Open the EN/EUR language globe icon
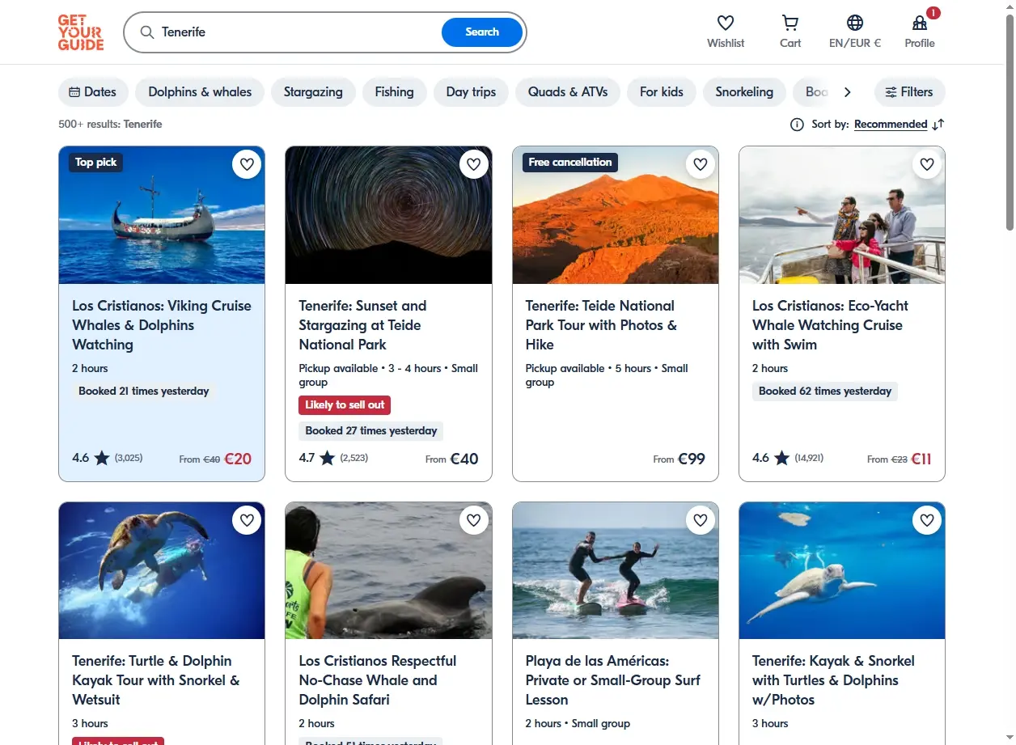This screenshot has width=1016, height=745. pos(855,23)
